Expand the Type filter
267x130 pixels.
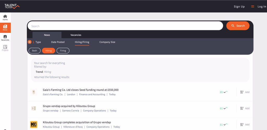coord(38,42)
